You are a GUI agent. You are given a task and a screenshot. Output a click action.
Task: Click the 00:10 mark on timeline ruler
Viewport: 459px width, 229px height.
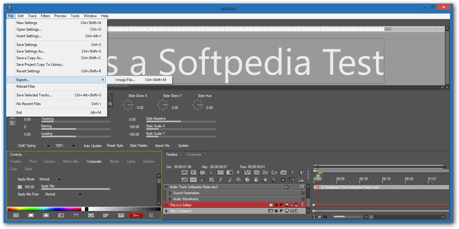(x=363, y=179)
